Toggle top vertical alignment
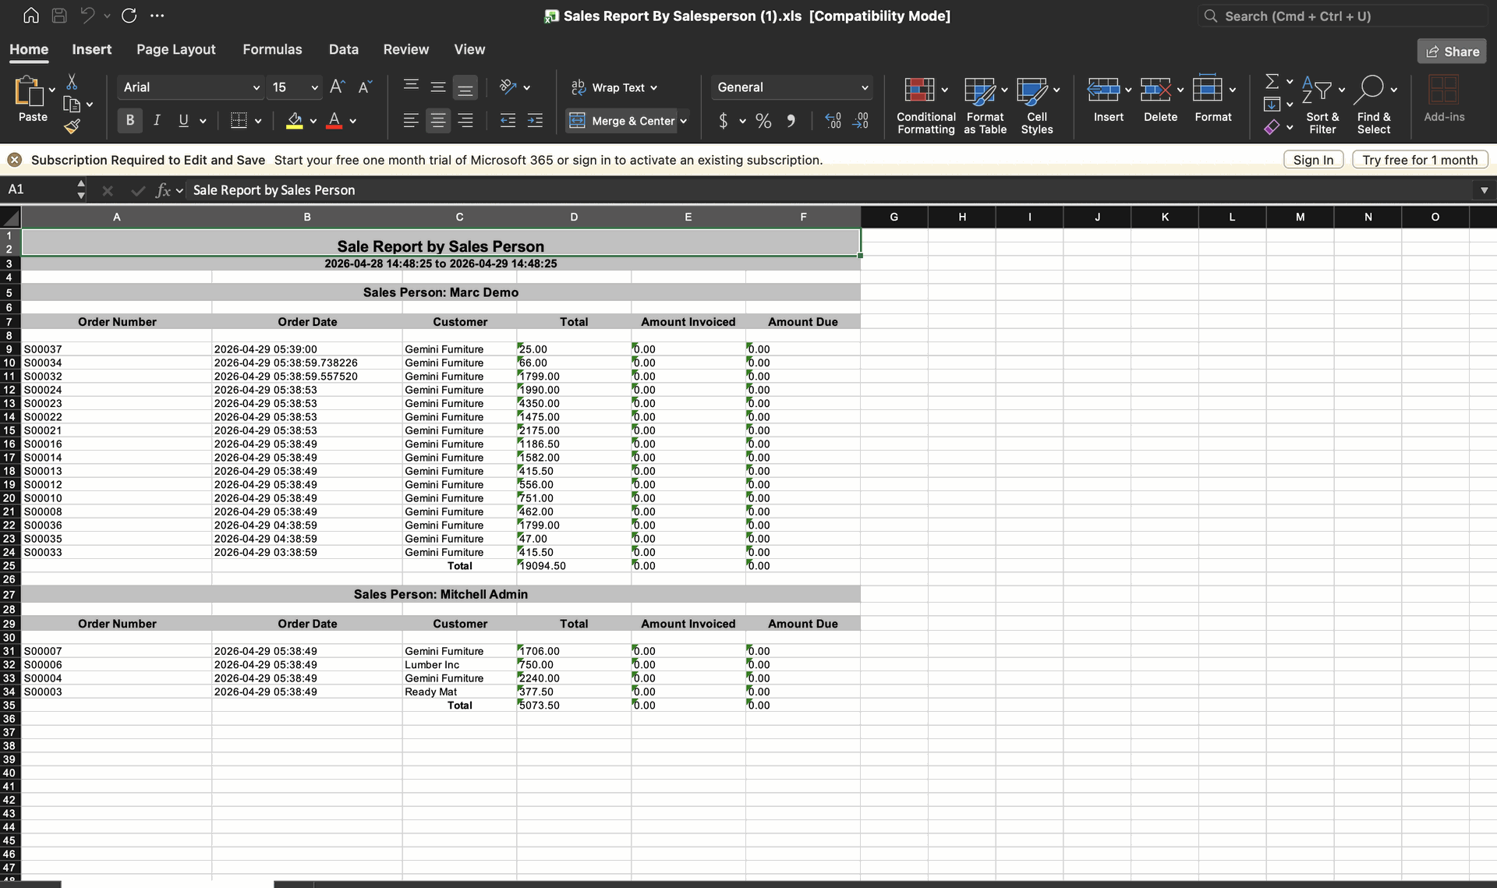This screenshot has height=888, width=1497. tap(411, 87)
